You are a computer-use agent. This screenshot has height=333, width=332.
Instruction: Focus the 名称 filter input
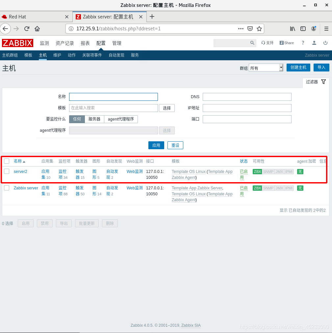coord(114,97)
